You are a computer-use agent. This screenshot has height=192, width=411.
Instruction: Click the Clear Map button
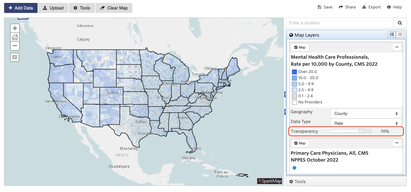click(114, 8)
